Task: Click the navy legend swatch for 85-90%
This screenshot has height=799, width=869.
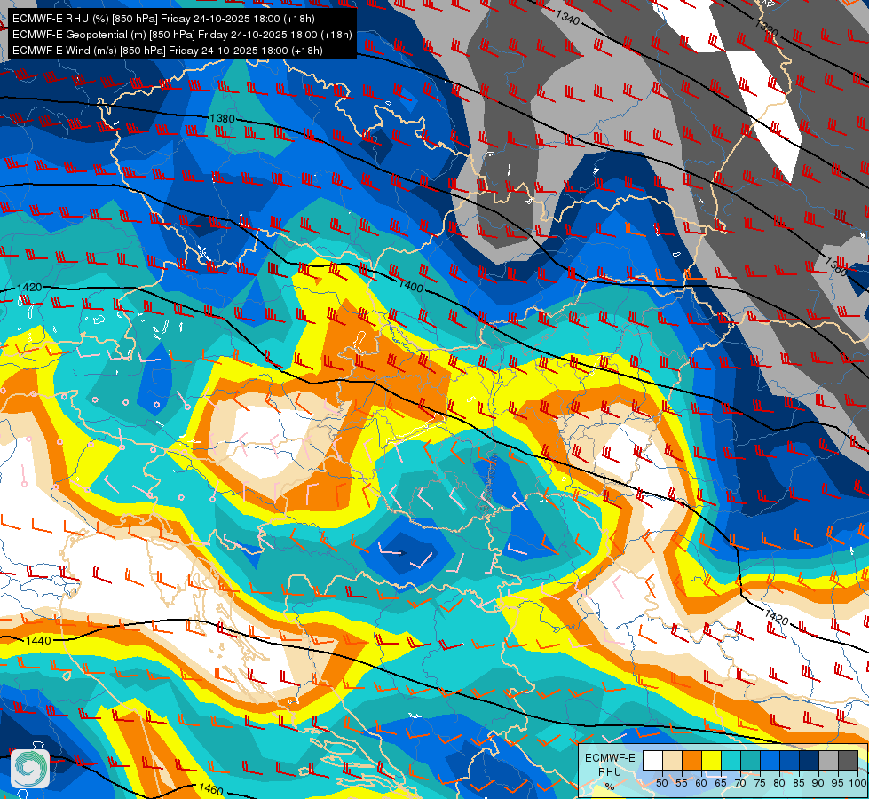Action: [x=810, y=760]
